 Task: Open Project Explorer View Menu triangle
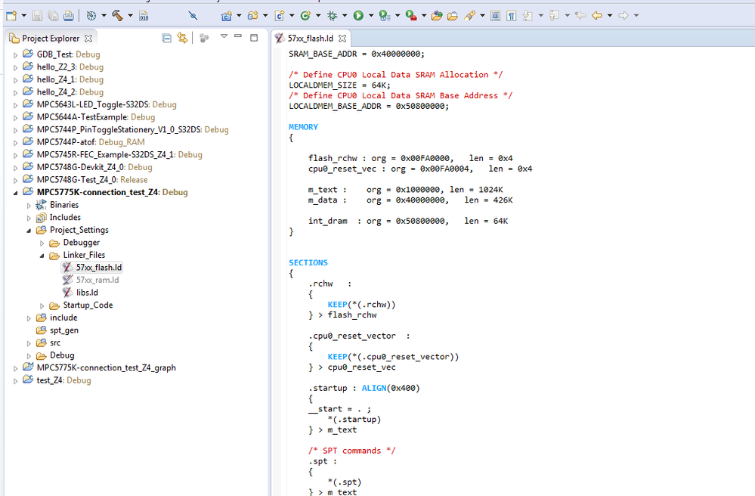224,36
